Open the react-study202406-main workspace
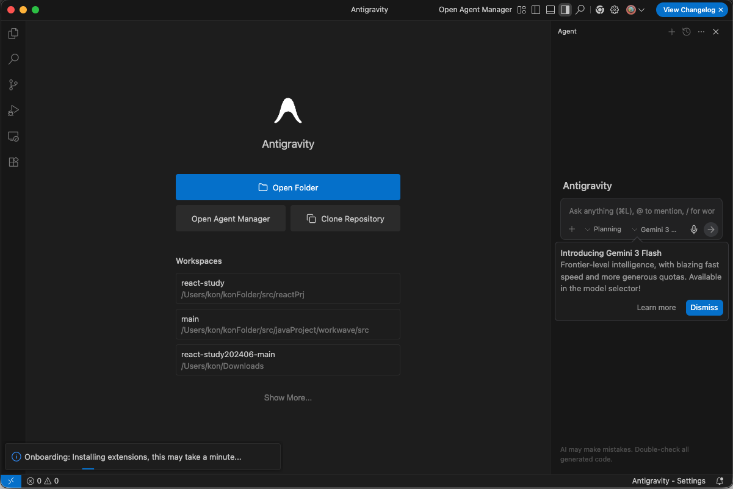This screenshot has width=733, height=489. 288,360
